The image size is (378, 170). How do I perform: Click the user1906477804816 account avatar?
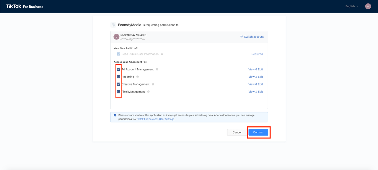[116, 37]
